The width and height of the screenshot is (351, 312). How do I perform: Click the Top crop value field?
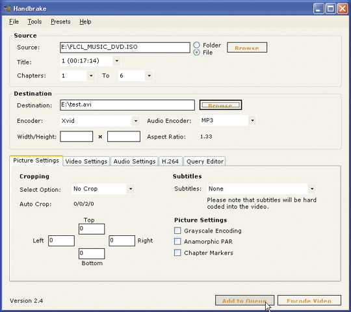click(x=92, y=229)
